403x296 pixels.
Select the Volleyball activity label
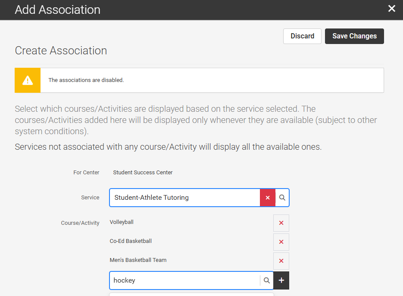(x=122, y=222)
